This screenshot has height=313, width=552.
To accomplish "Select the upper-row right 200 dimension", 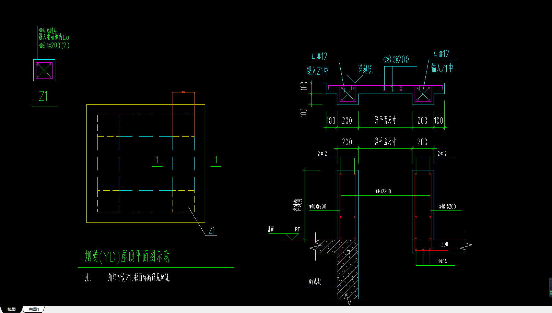I will (x=422, y=121).
